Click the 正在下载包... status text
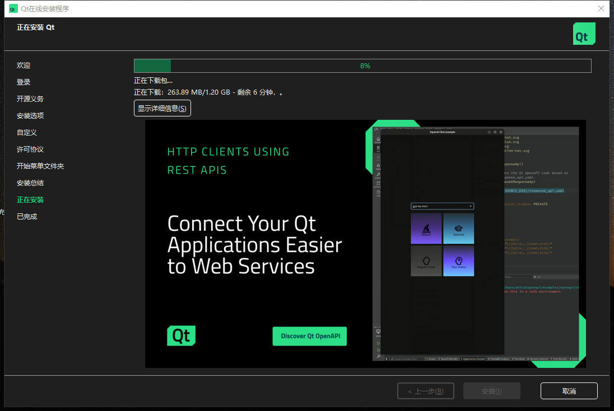 pyautogui.click(x=153, y=81)
